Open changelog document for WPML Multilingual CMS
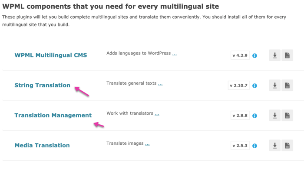Image resolution: width=304 pixels, height=170 pixels. point(287,55)
